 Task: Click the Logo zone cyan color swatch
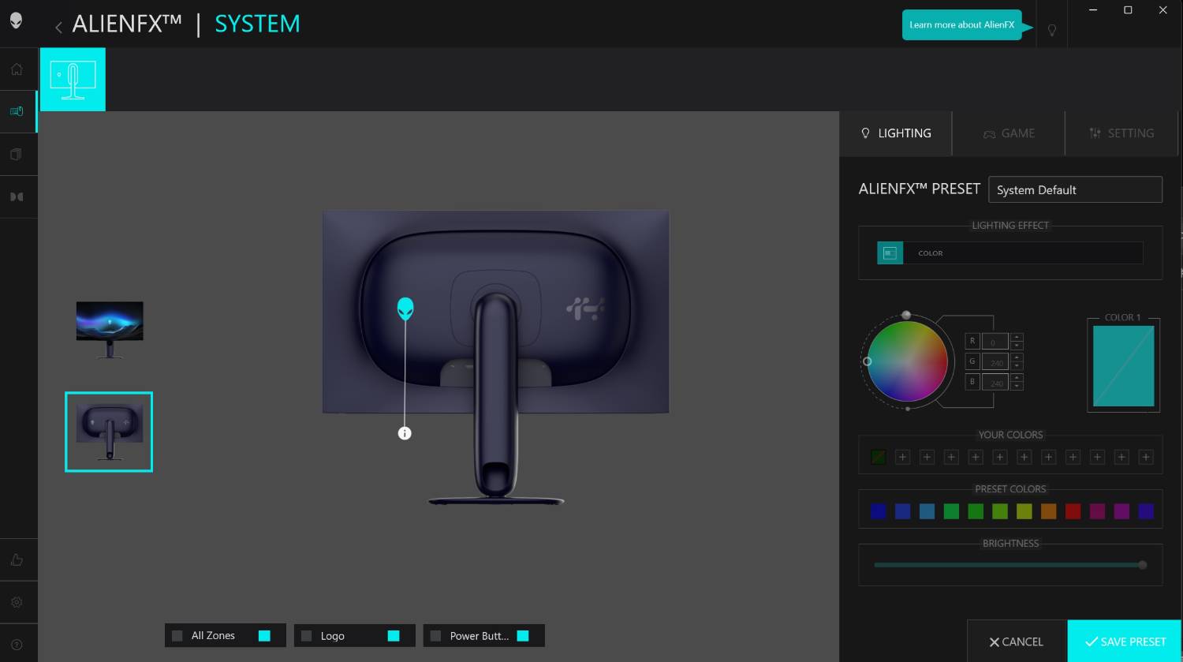coord(394,635)
